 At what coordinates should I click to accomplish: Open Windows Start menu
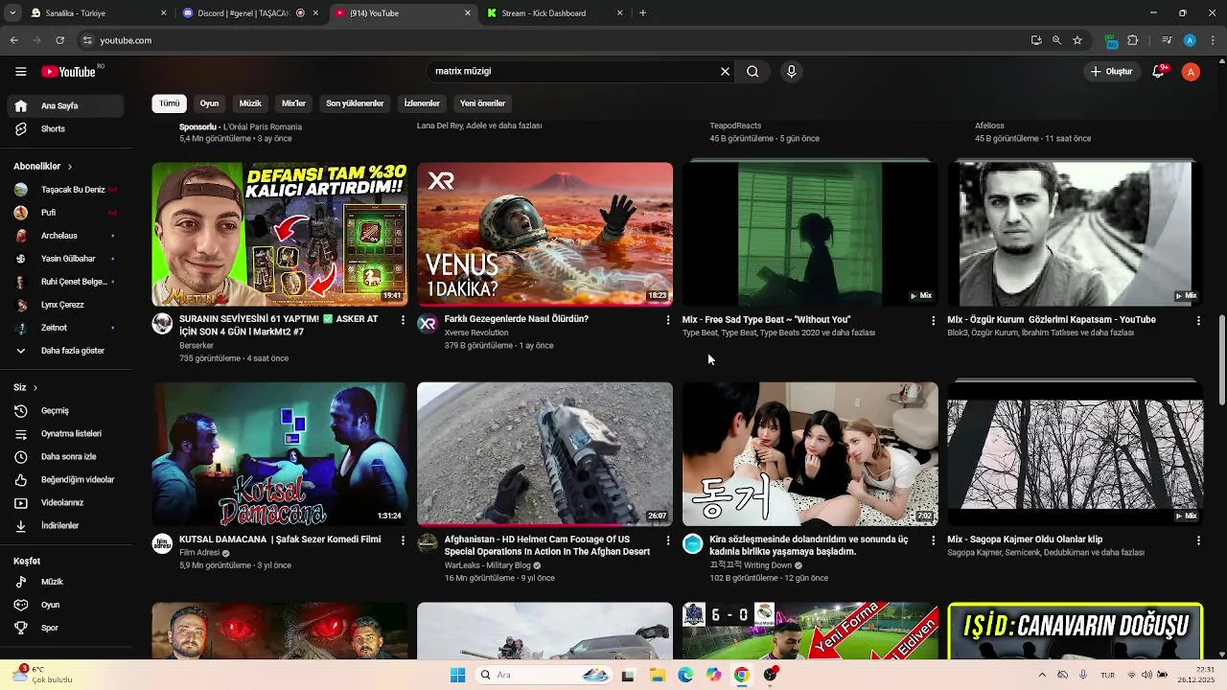pos(457,675)
